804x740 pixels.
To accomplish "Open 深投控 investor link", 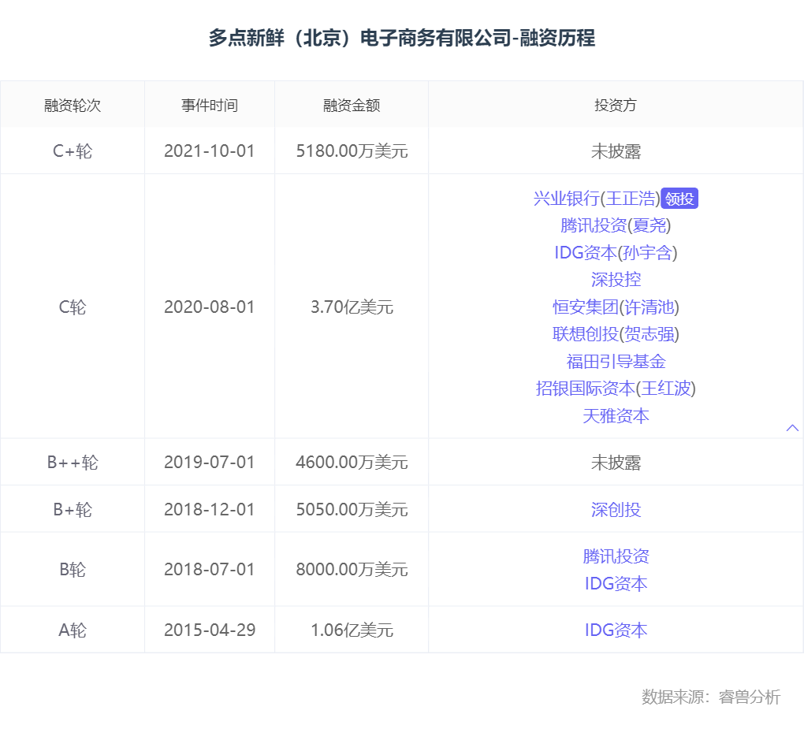I will pos(616,280).
